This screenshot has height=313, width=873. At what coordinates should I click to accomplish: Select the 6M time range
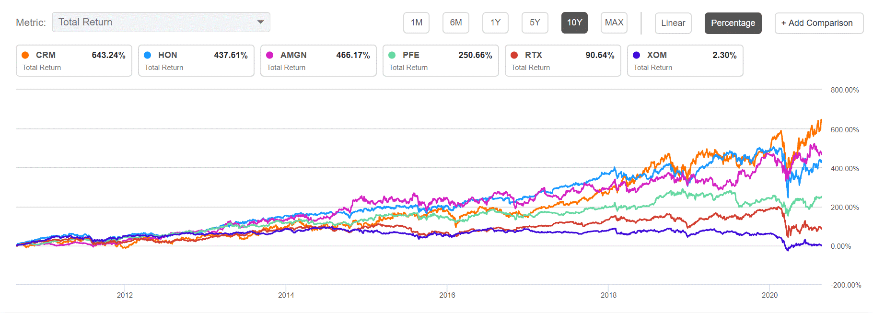point(455,23)
